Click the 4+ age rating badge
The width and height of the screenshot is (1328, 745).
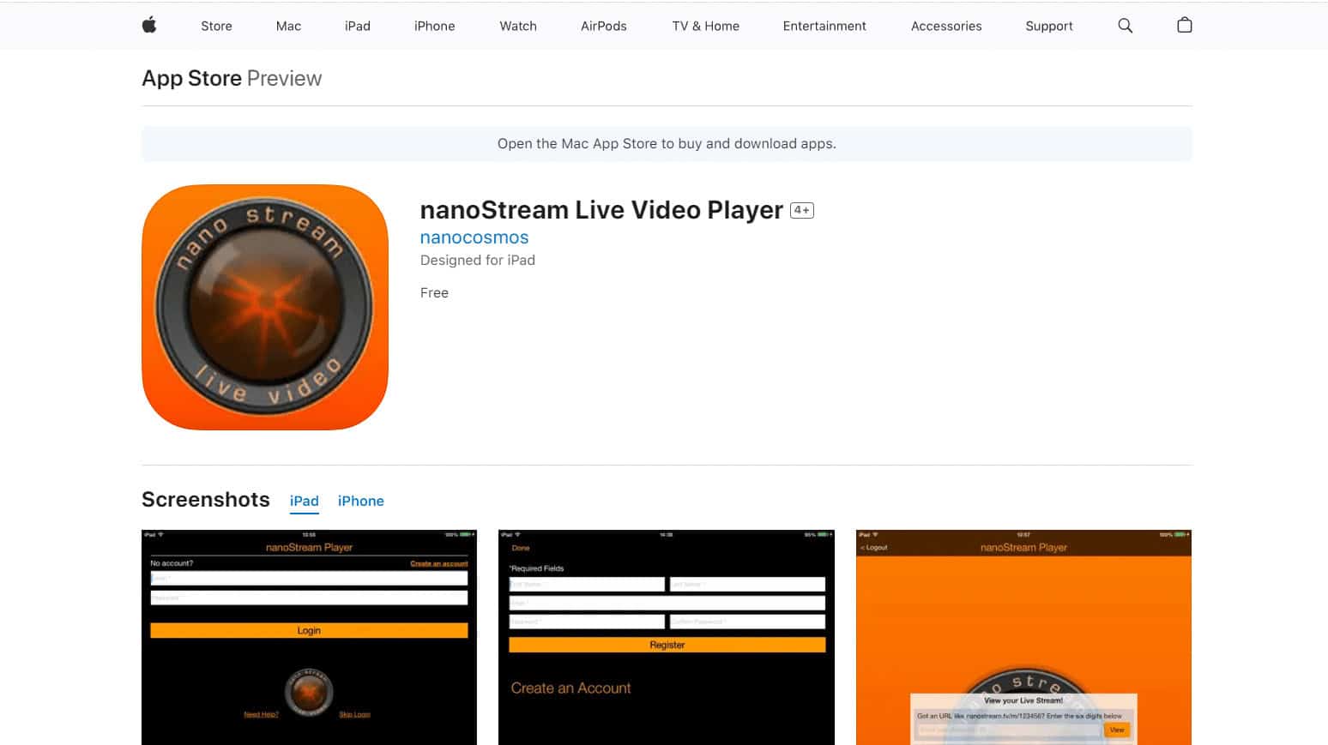click(801, 210)
